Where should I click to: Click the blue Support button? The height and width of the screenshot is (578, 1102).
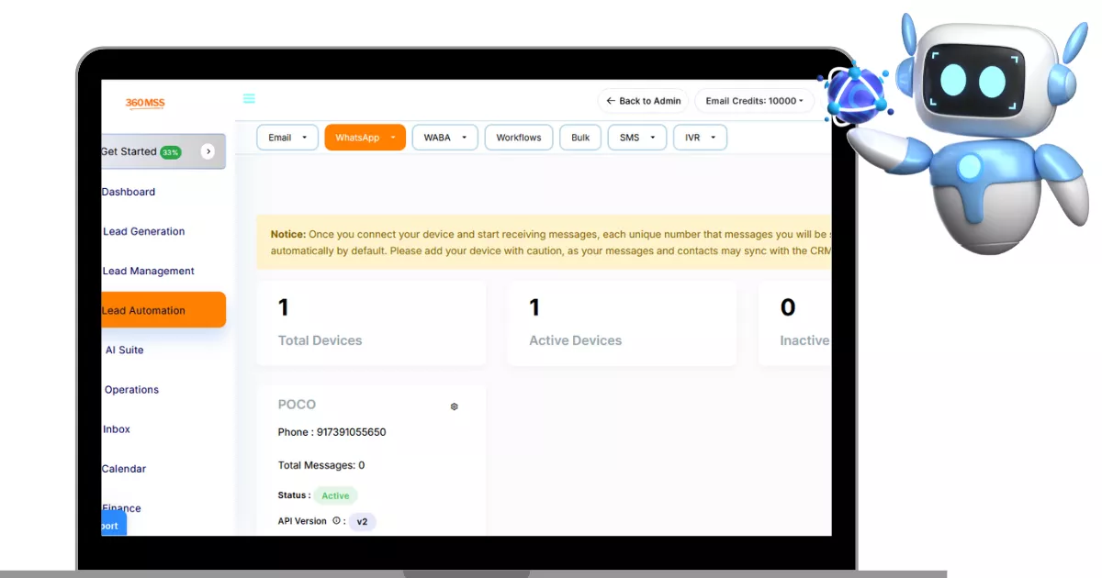[112, 526]
